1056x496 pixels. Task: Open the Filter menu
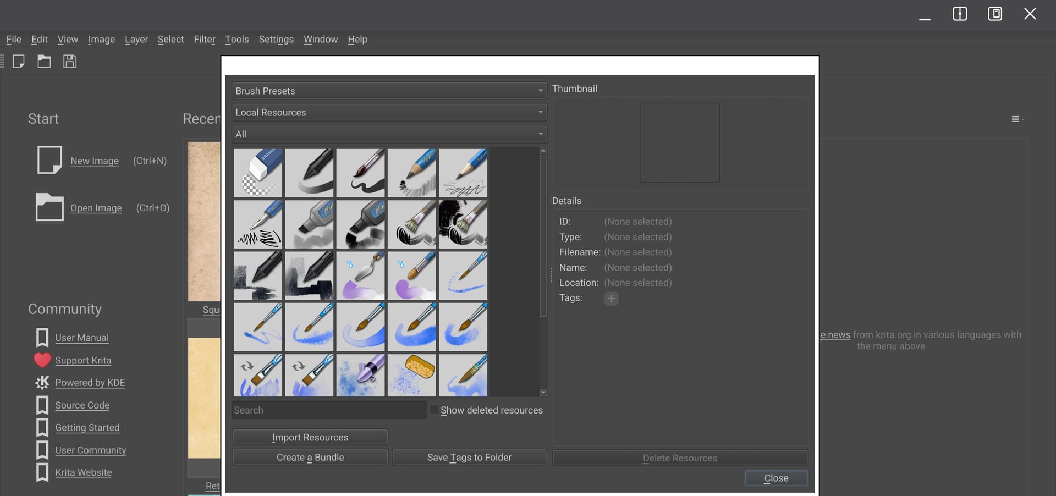(x=204, y=40)
